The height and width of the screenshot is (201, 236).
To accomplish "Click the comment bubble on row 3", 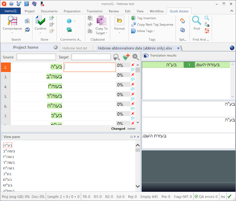I will click(133, 79).
